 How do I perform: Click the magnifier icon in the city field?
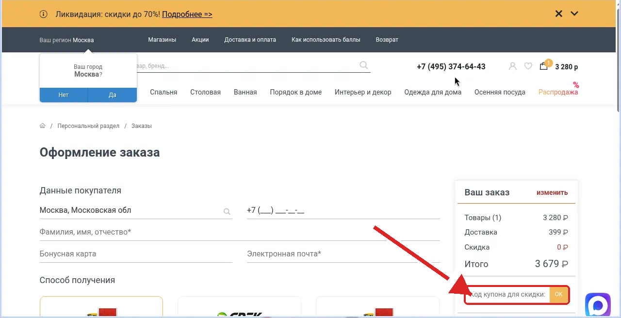[227, 212]
